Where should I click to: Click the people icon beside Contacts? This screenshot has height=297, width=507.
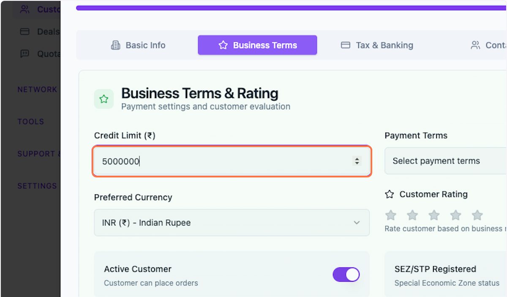(475, 45)
